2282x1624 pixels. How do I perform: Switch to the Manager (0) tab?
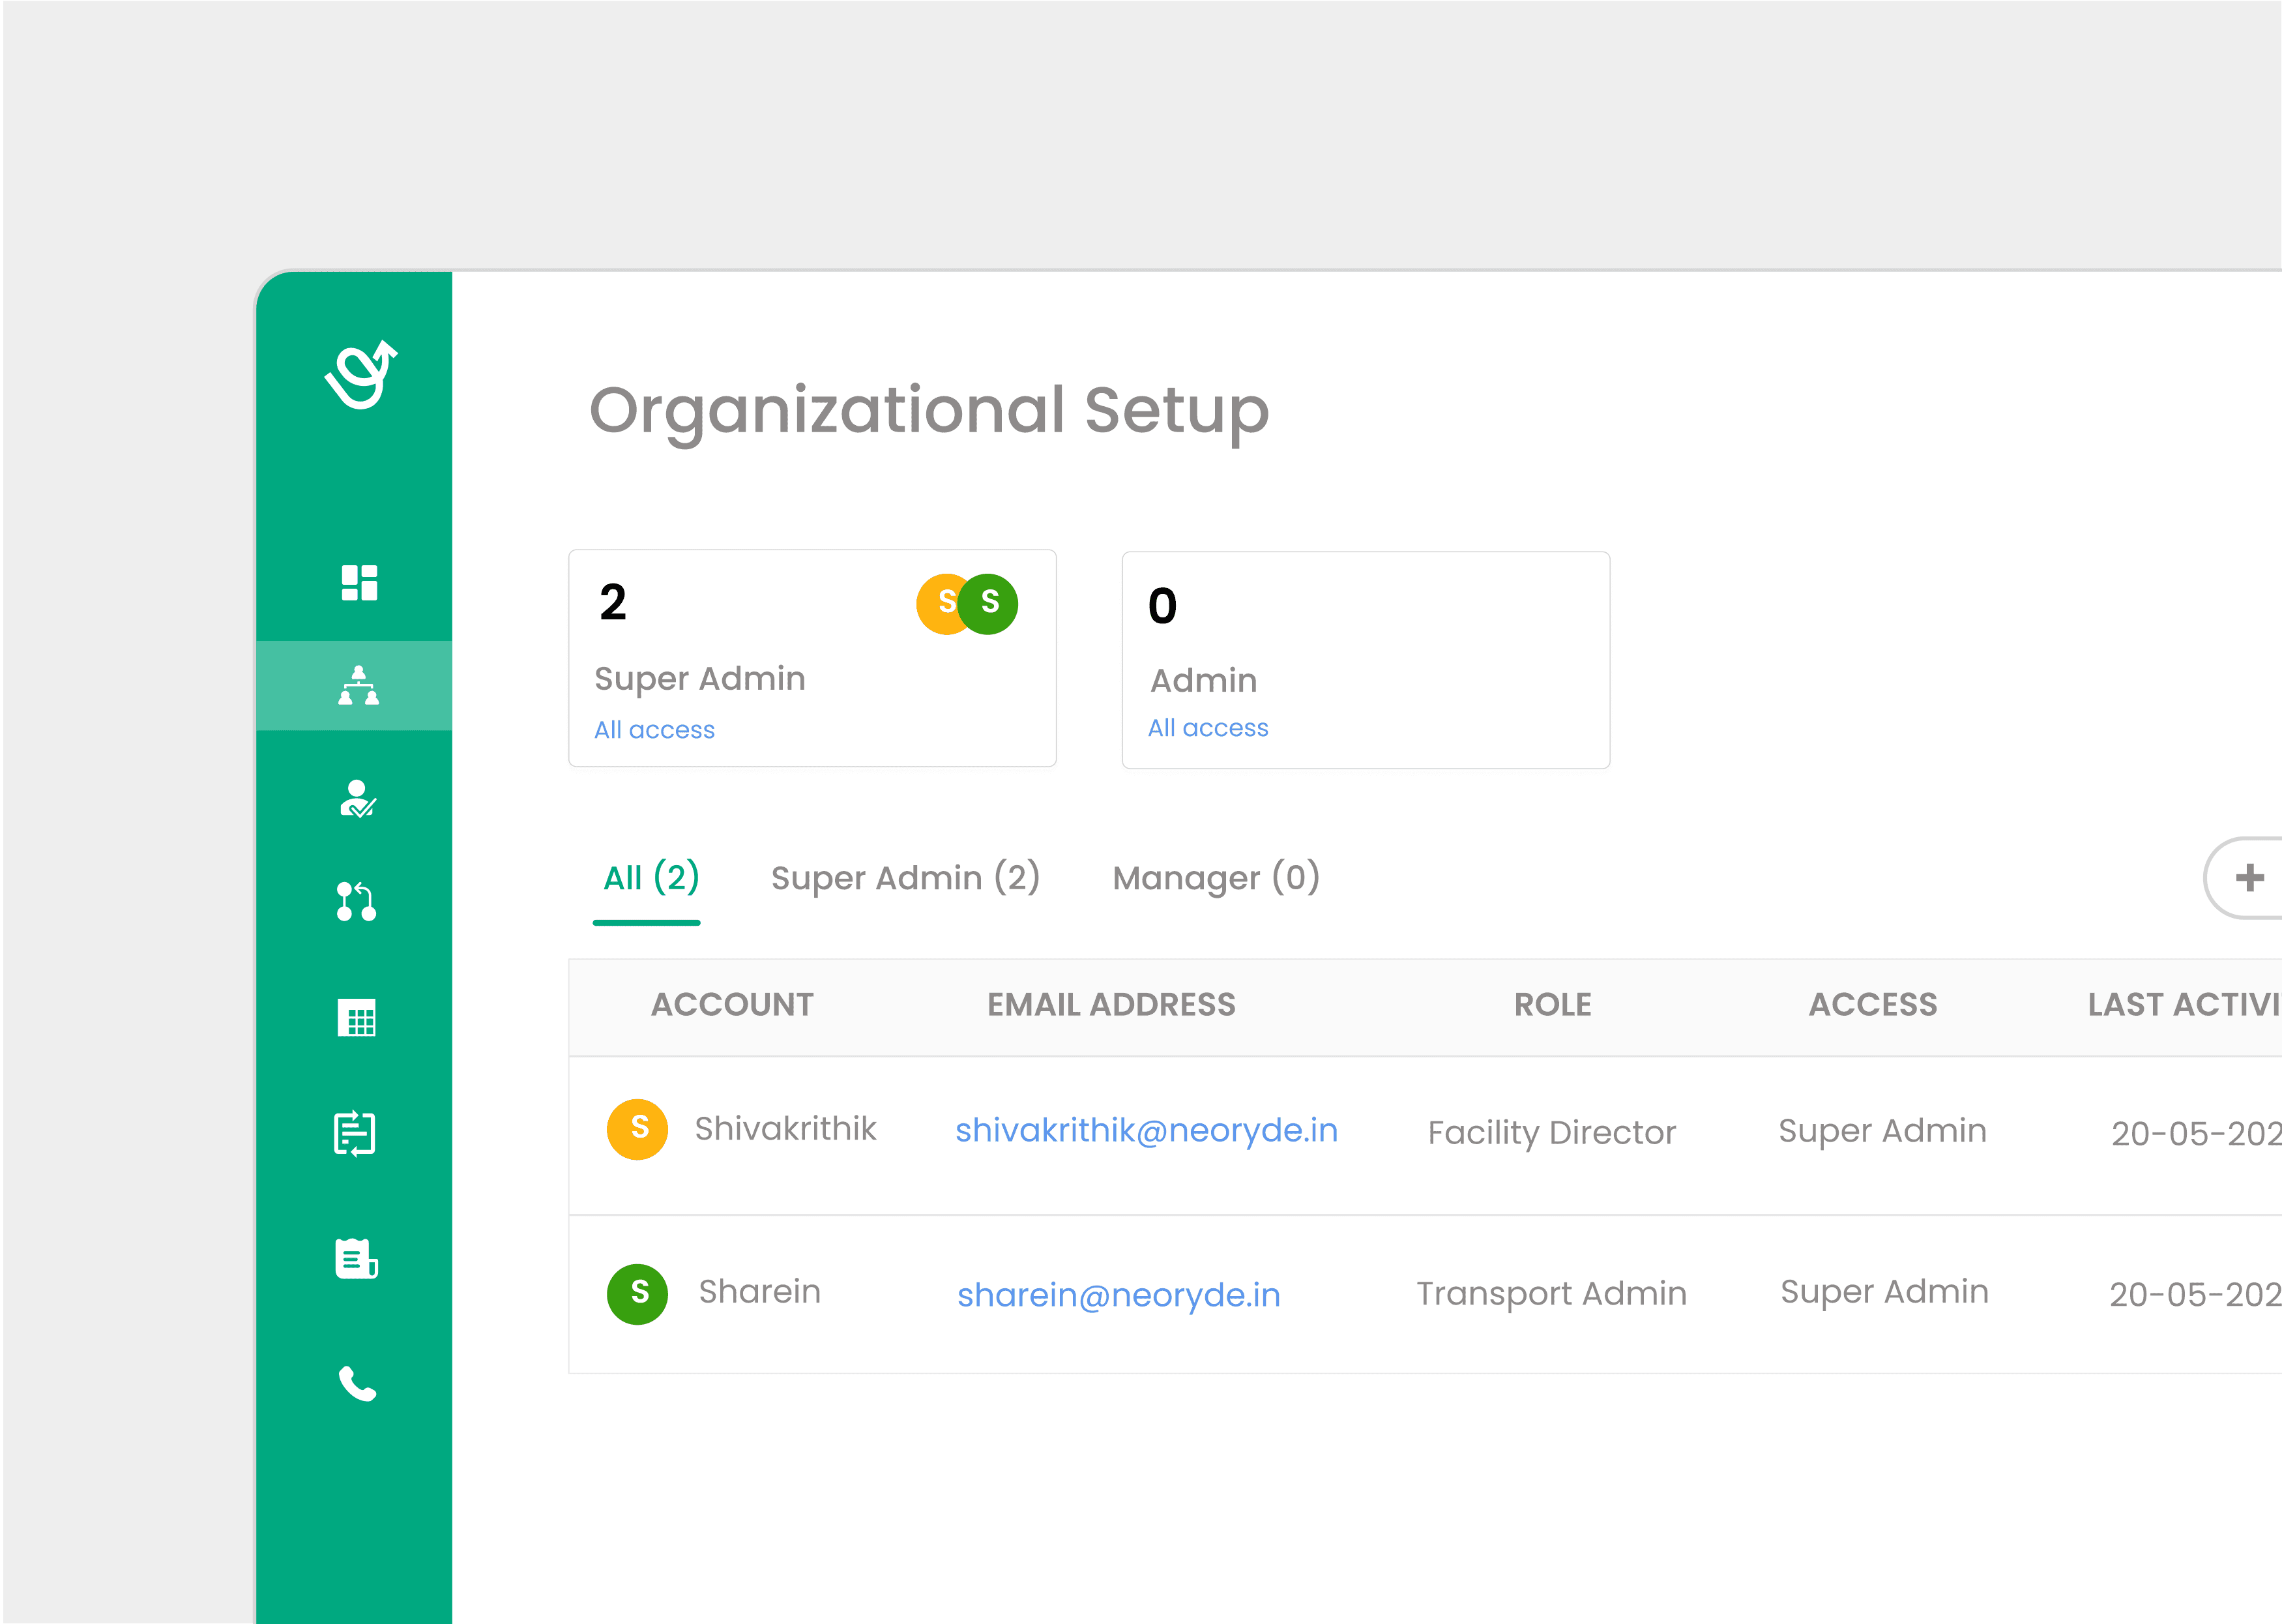point(1216,878)
